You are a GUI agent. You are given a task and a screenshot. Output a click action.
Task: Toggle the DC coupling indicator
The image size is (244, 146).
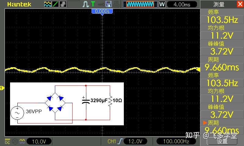pos(7,141)
